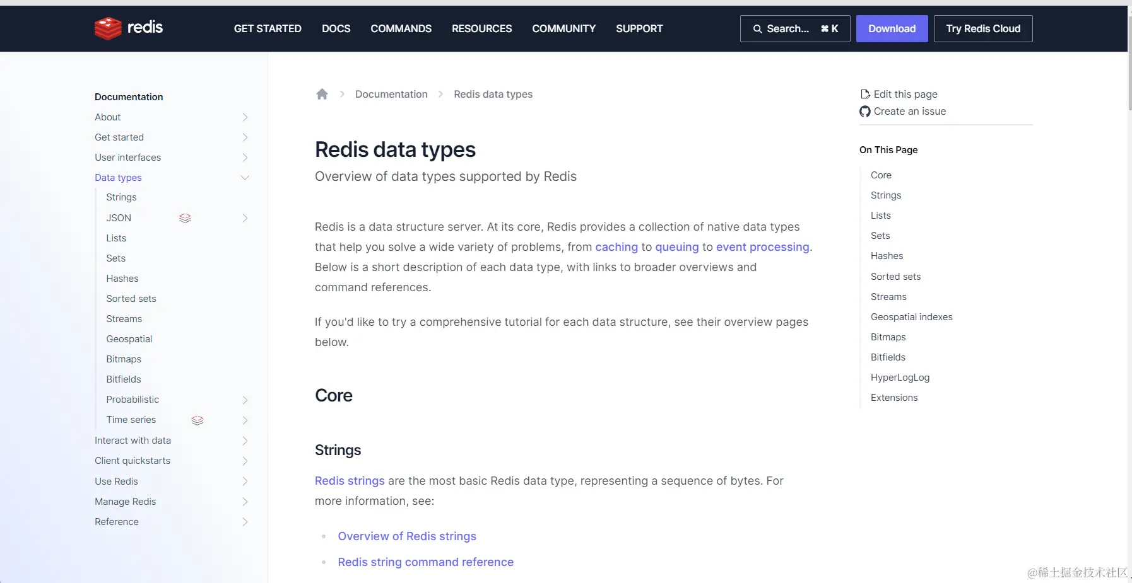The width and height of the screenshot is (1132, 583).
Task: Jump to Bitfields in On This Page
Action: (888, 357)
